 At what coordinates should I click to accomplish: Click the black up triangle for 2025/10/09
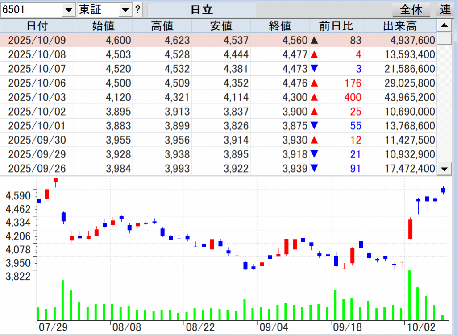coord(314,41)
